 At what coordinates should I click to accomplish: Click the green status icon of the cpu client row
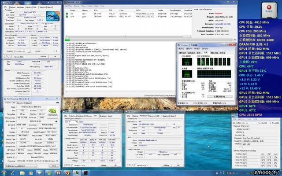tap(67, 14)
